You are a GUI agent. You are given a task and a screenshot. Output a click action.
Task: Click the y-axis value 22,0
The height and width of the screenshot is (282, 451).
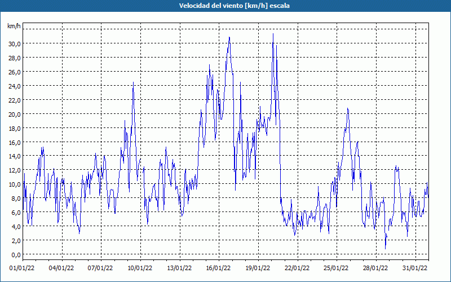15,100
